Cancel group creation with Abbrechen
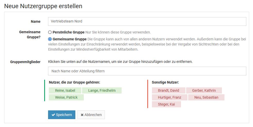The image size is (253, 127). point(91,115)
